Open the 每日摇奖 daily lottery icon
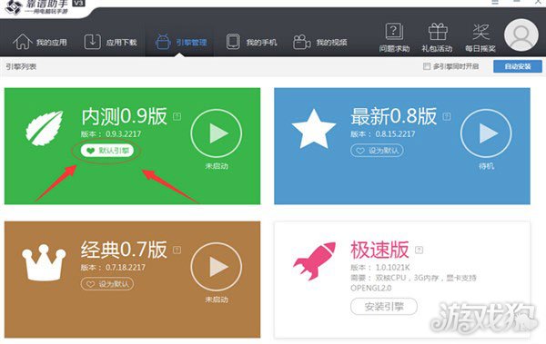The image size is (546, 344). click(480, 37)
